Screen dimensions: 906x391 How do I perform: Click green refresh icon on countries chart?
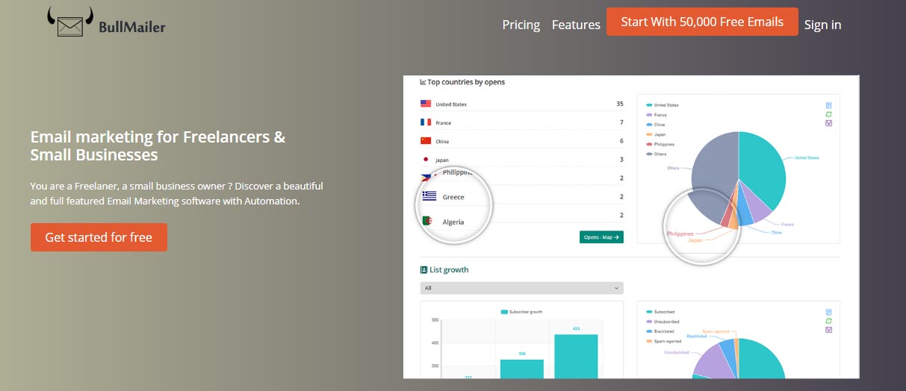click(829, 114)
